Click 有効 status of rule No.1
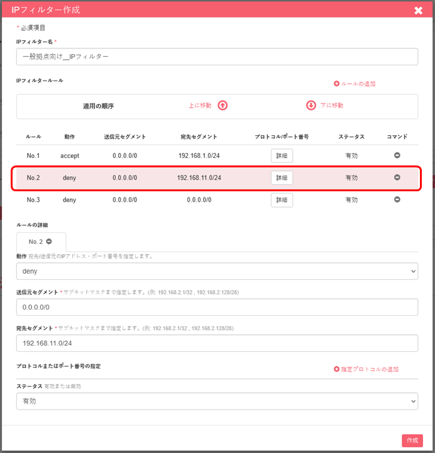435x453 pixels. [x=351, y=156]
